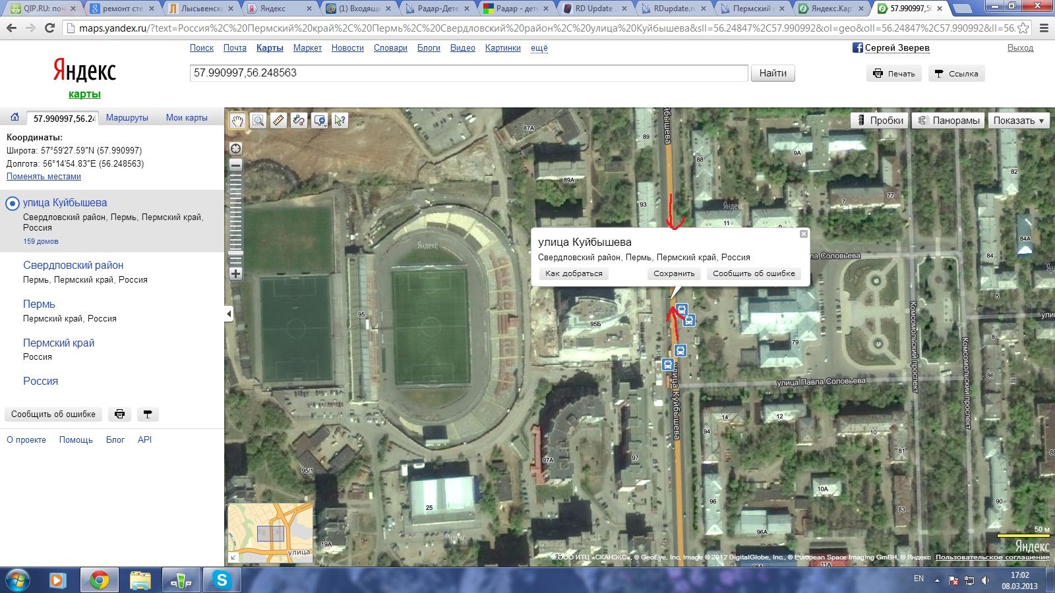Select the ruler distance tool
Image resolution: width=1055 pixels, height=593 pixels.
(x=278, y=121)
